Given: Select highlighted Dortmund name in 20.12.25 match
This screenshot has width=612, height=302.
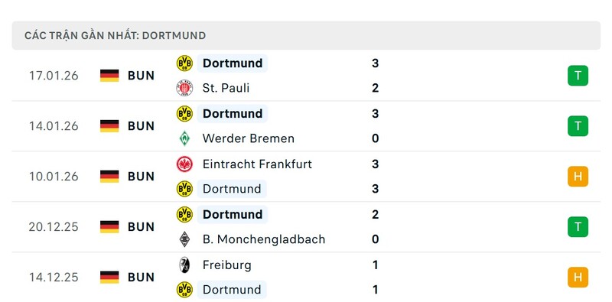Looking at the screenshot, I should [233, 214].
